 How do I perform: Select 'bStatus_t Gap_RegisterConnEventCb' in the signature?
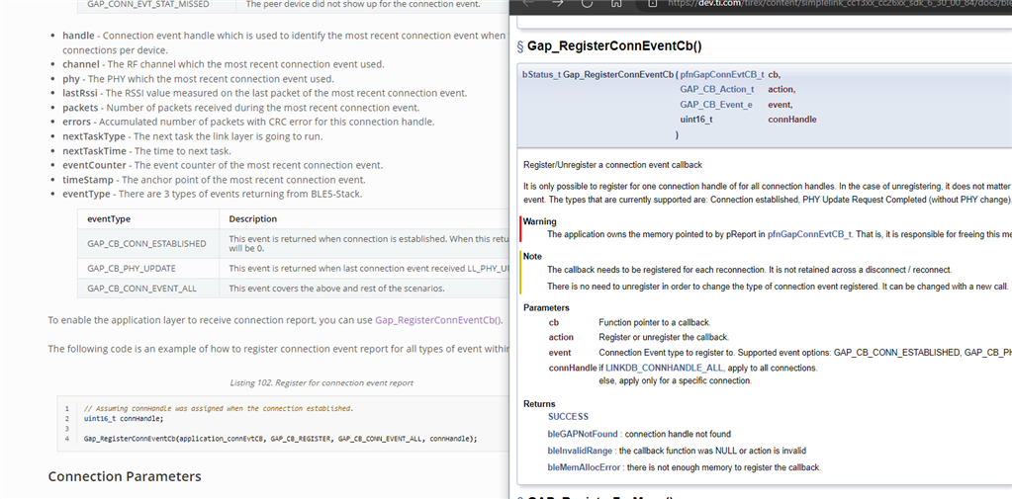coord(598,75)
